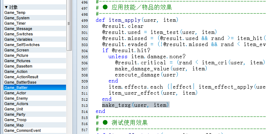Viewport: 266px width, 134px height.
Task: Choose Game_Pictures from the list
Action: (x=35, y=61)
